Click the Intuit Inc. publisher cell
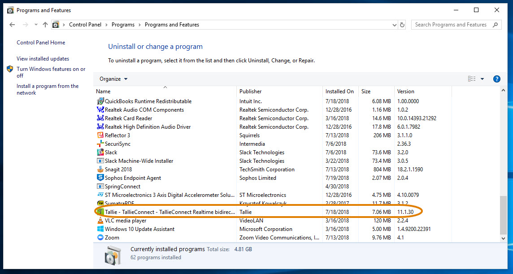The height and width of the screenshot is (274, 513). tap(251, 101)
